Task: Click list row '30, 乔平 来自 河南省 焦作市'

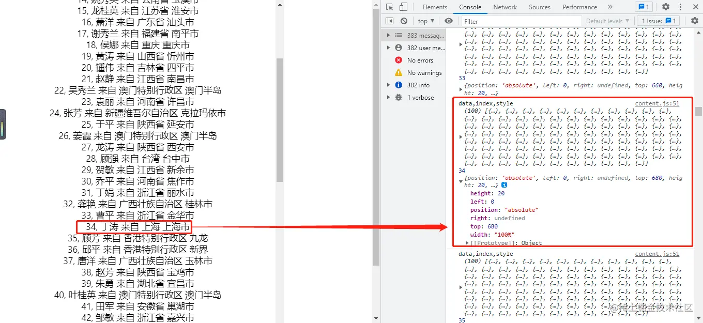Action: pyautogui.click(x=138, y=181)
